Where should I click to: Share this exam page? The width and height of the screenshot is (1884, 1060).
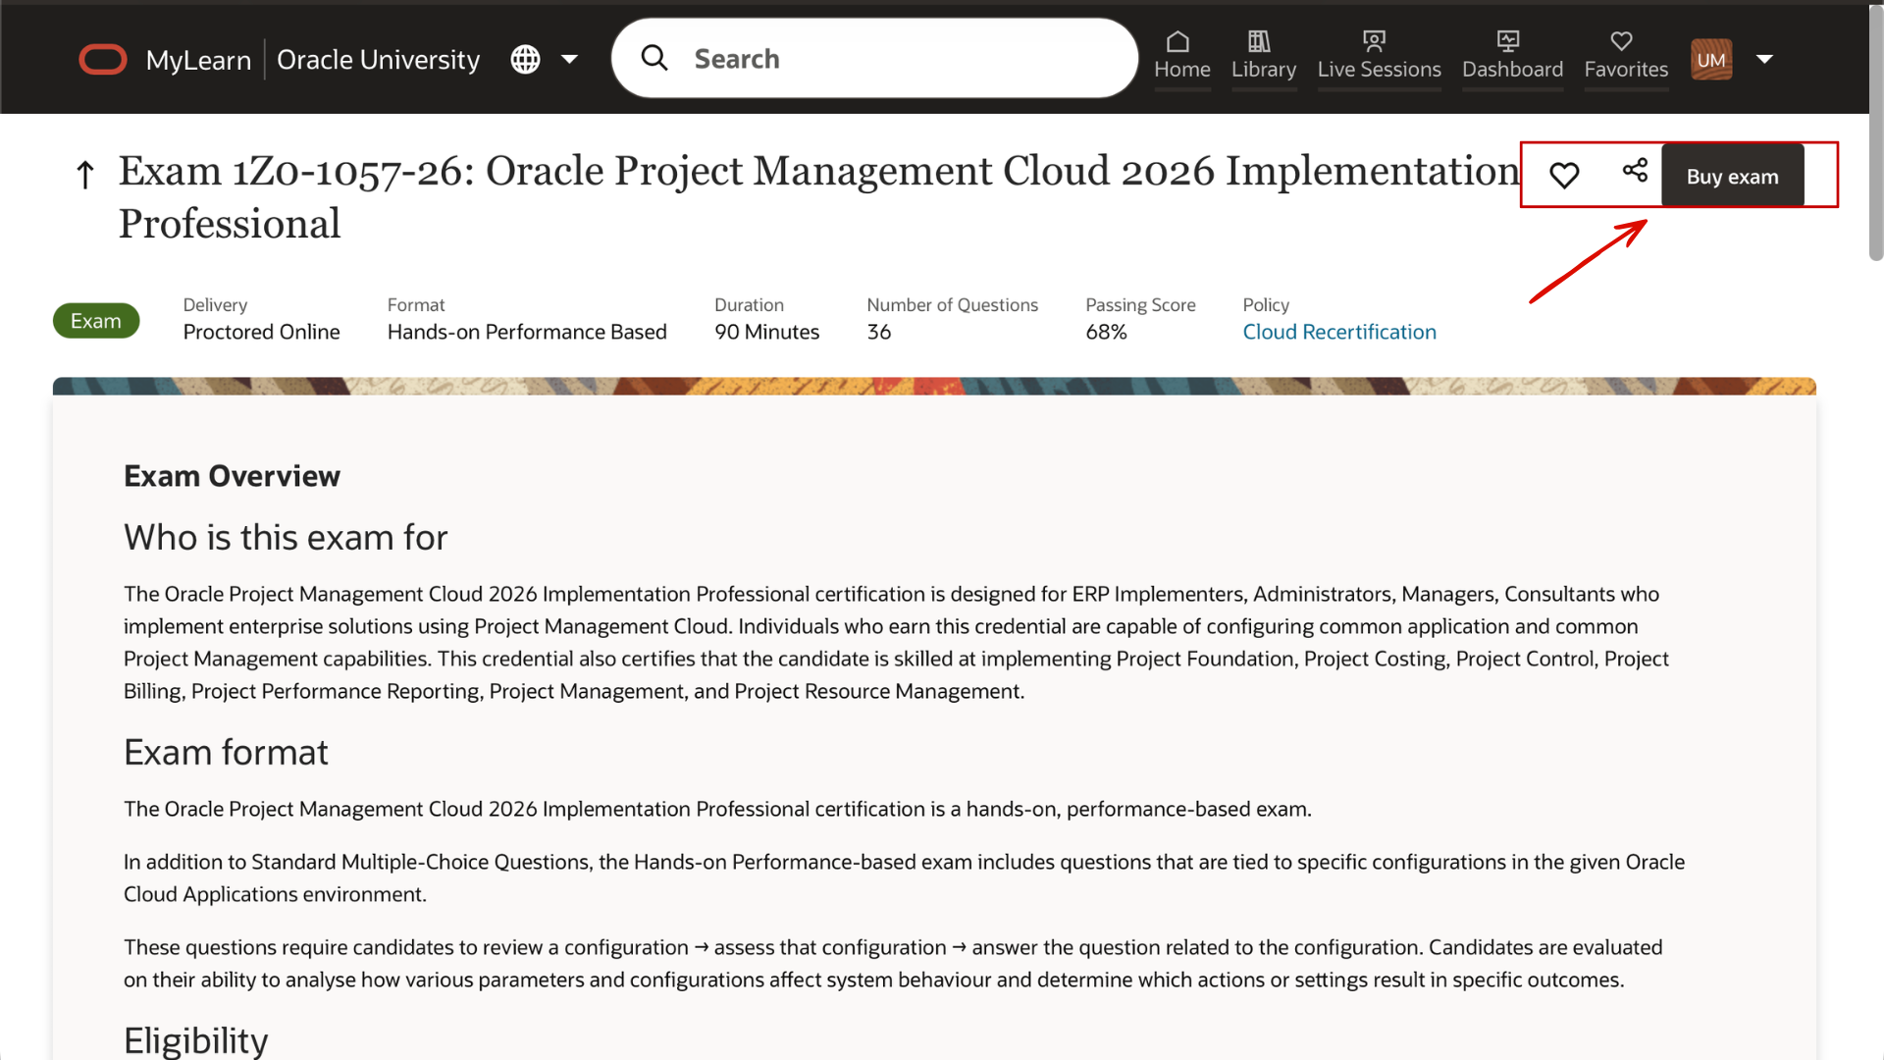click(x=1635, y=172)
